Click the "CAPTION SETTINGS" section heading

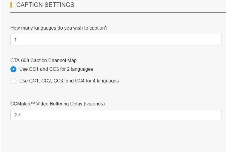click(x=45, y=5)
